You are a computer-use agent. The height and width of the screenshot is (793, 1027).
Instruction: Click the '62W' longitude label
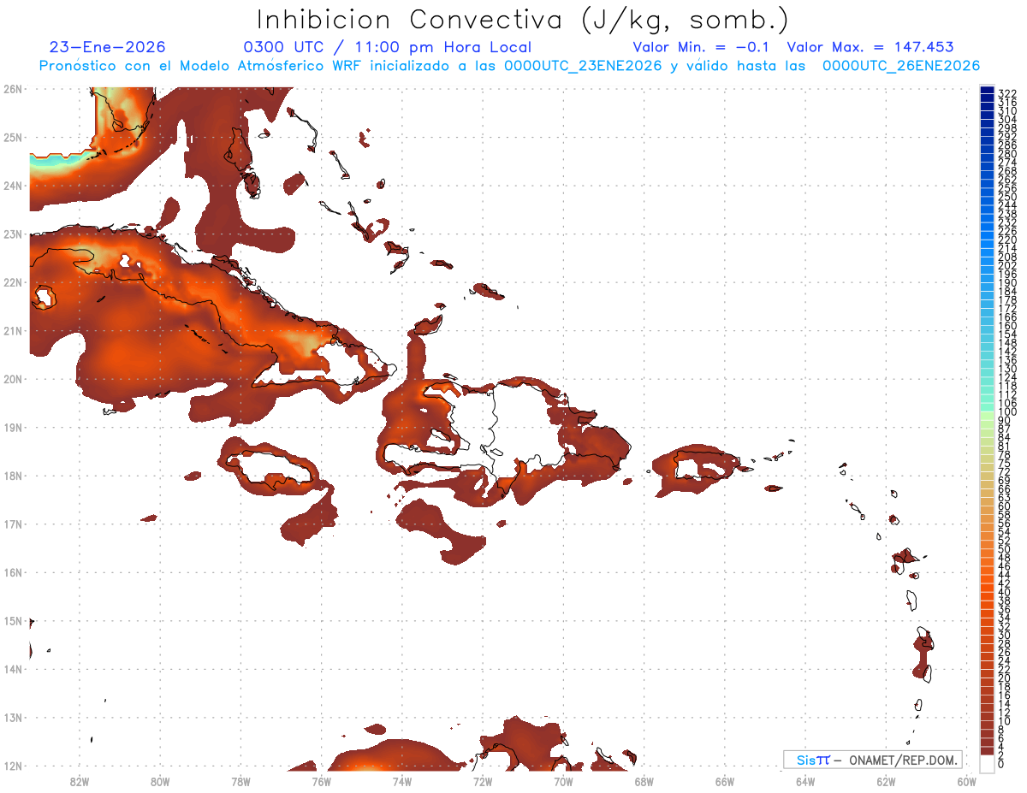pos(887,781)
